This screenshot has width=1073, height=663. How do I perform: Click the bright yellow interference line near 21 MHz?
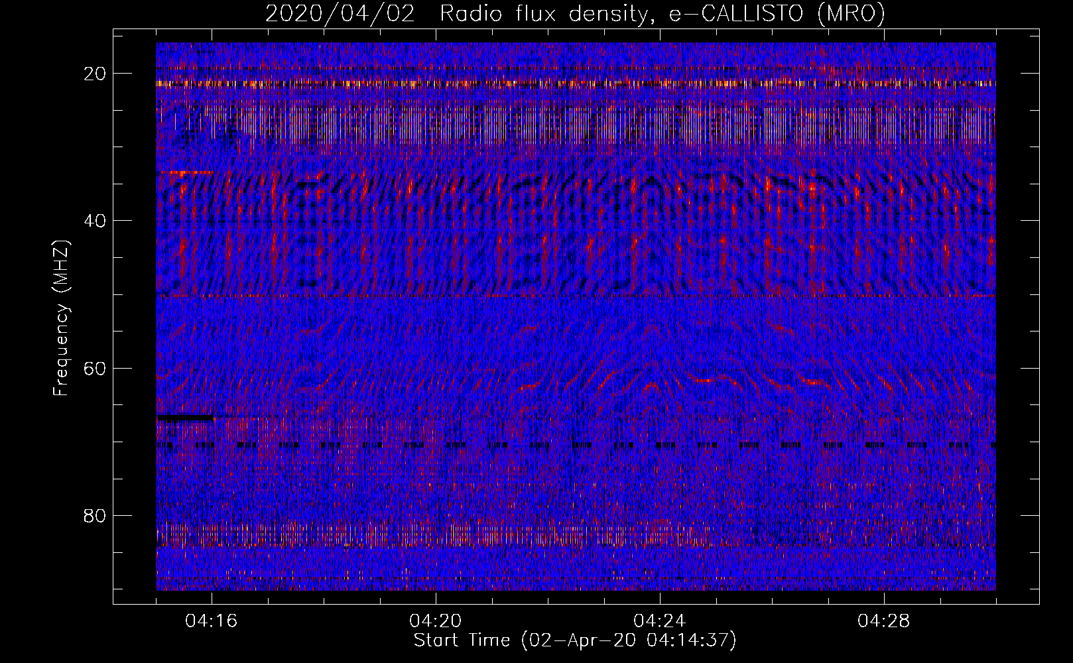coord(576,84)
